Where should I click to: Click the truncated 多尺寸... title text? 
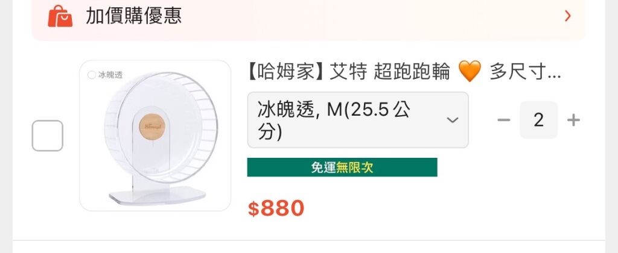[x=525, y=73]
